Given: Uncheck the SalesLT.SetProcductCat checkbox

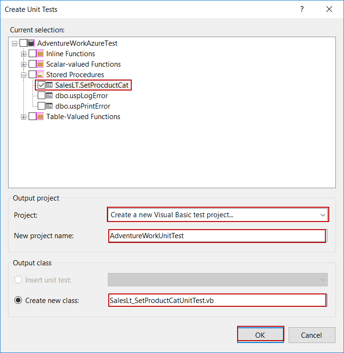Looking at the screenshot, I should coord(42,85).
